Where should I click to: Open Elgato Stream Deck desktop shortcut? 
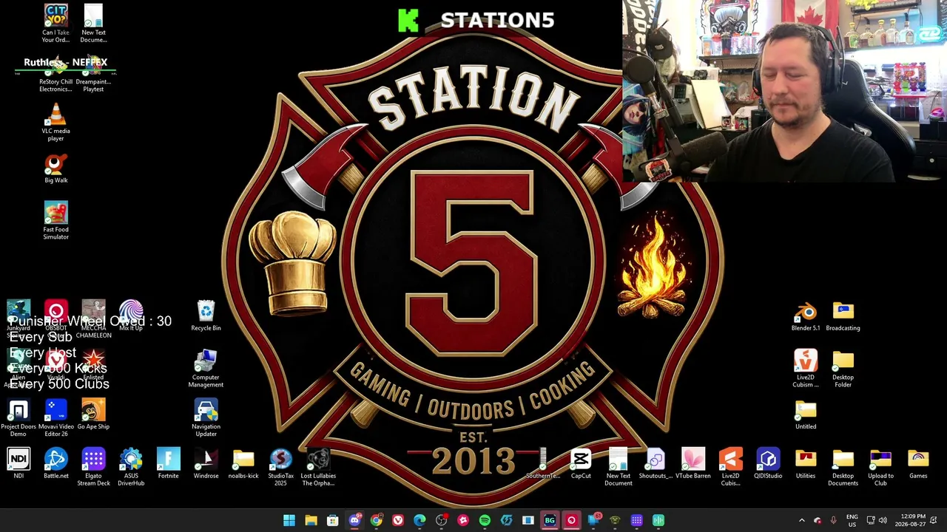93,467
